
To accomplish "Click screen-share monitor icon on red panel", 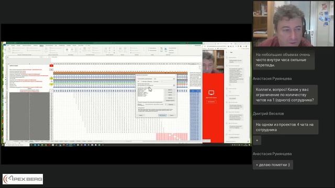I will [x=211, y=92].
